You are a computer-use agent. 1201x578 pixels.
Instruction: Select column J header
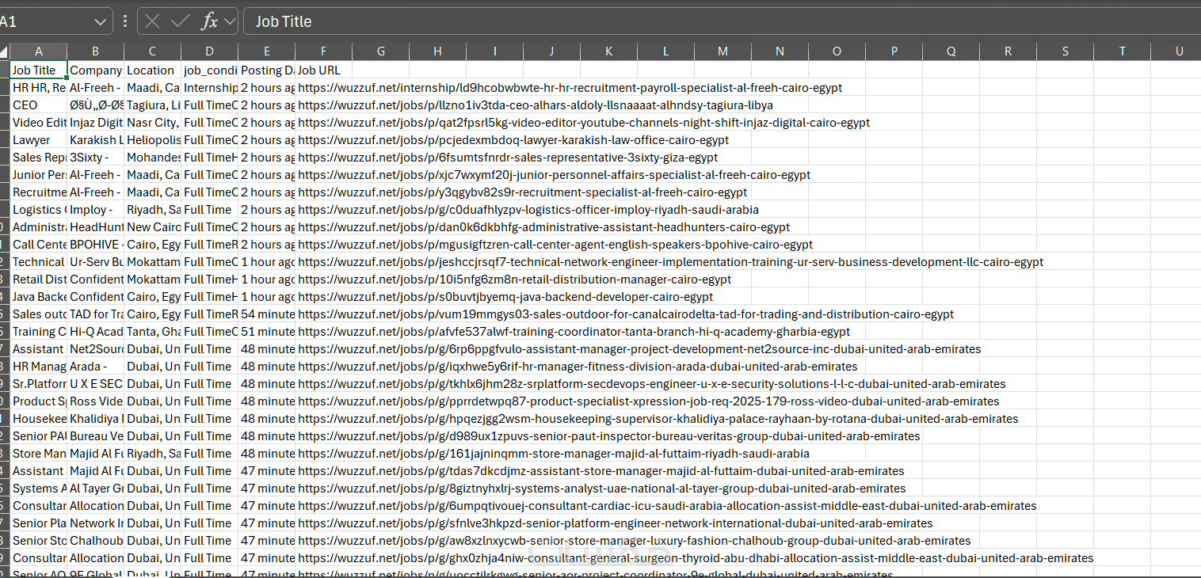click(x=552, y=51)
